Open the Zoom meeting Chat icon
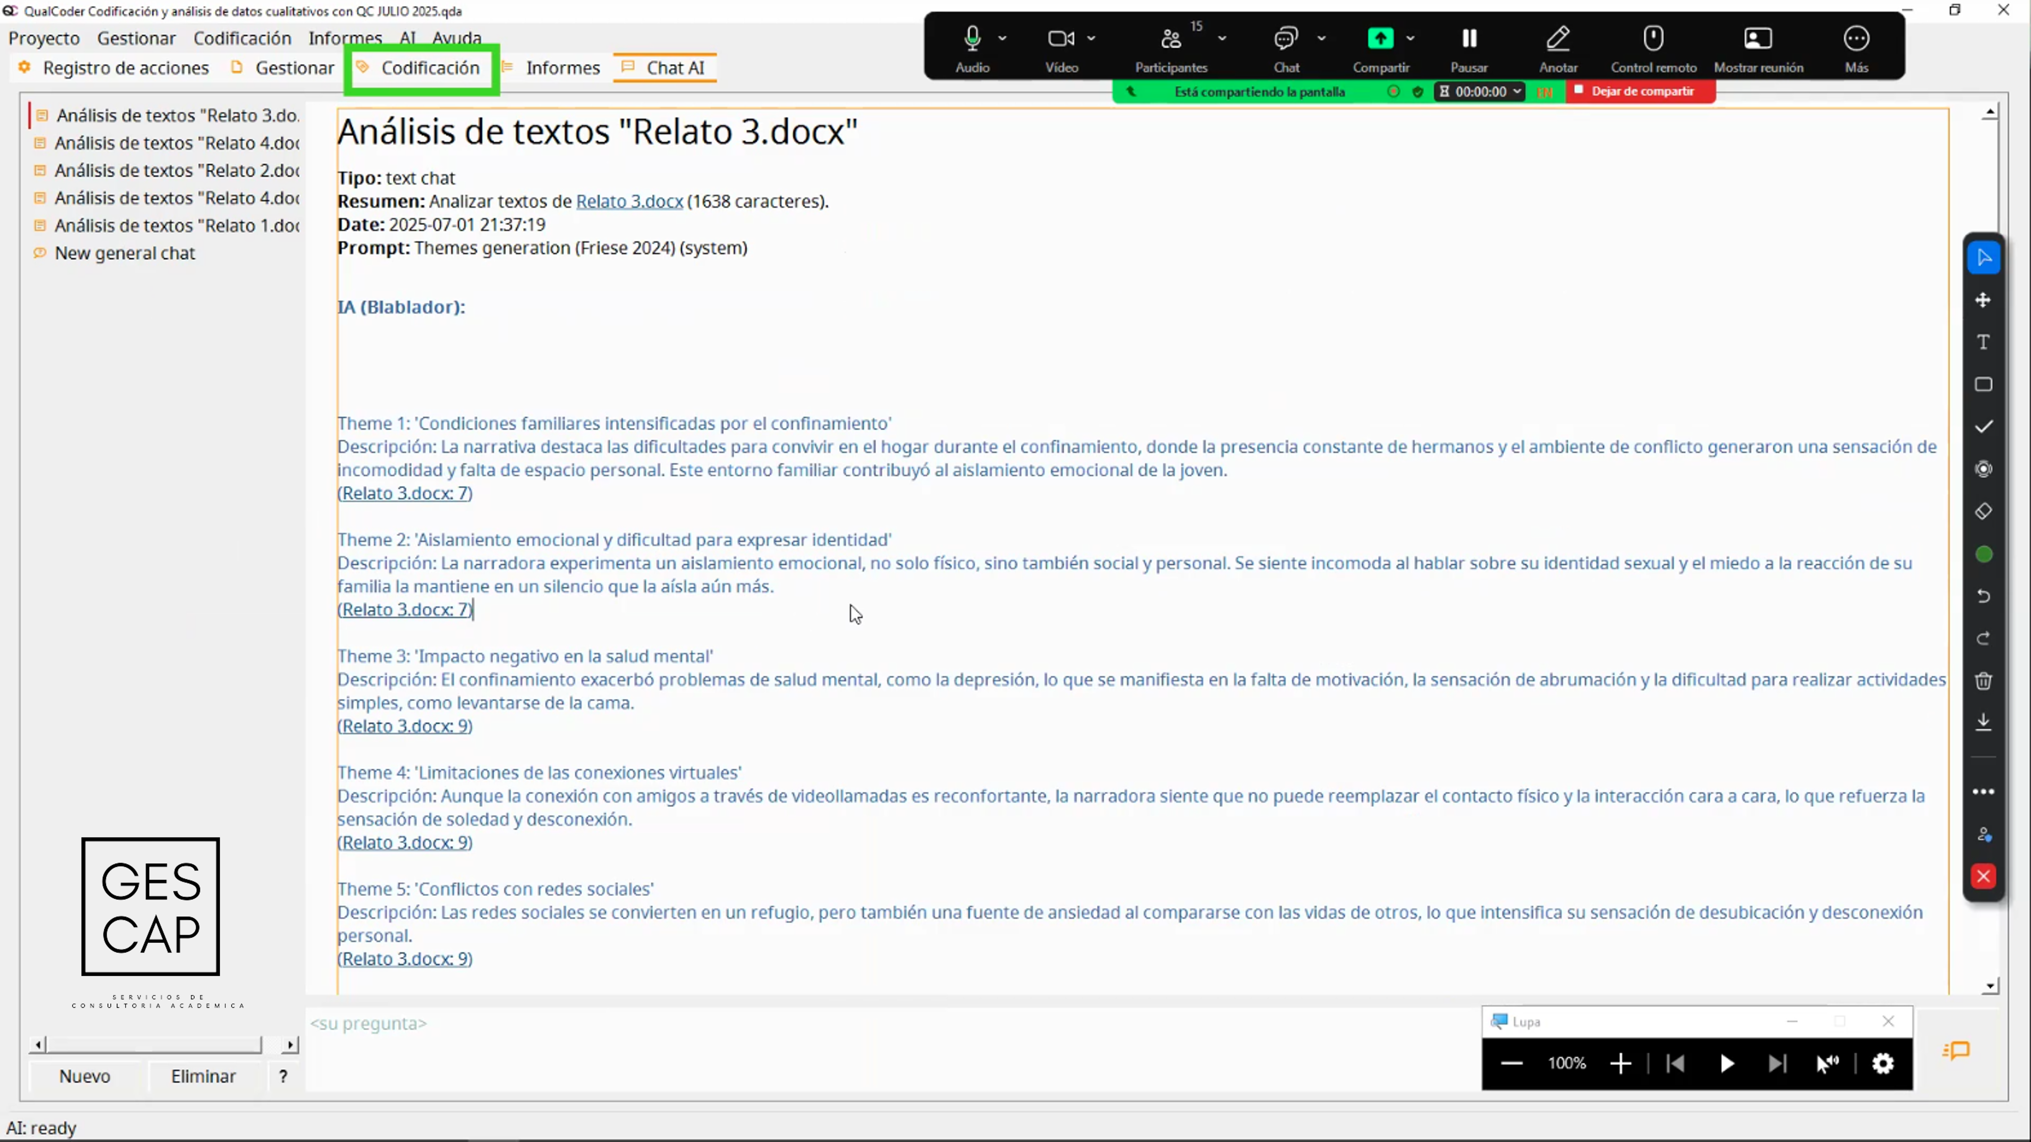 pyautogui.click(x=1286, y=38)
